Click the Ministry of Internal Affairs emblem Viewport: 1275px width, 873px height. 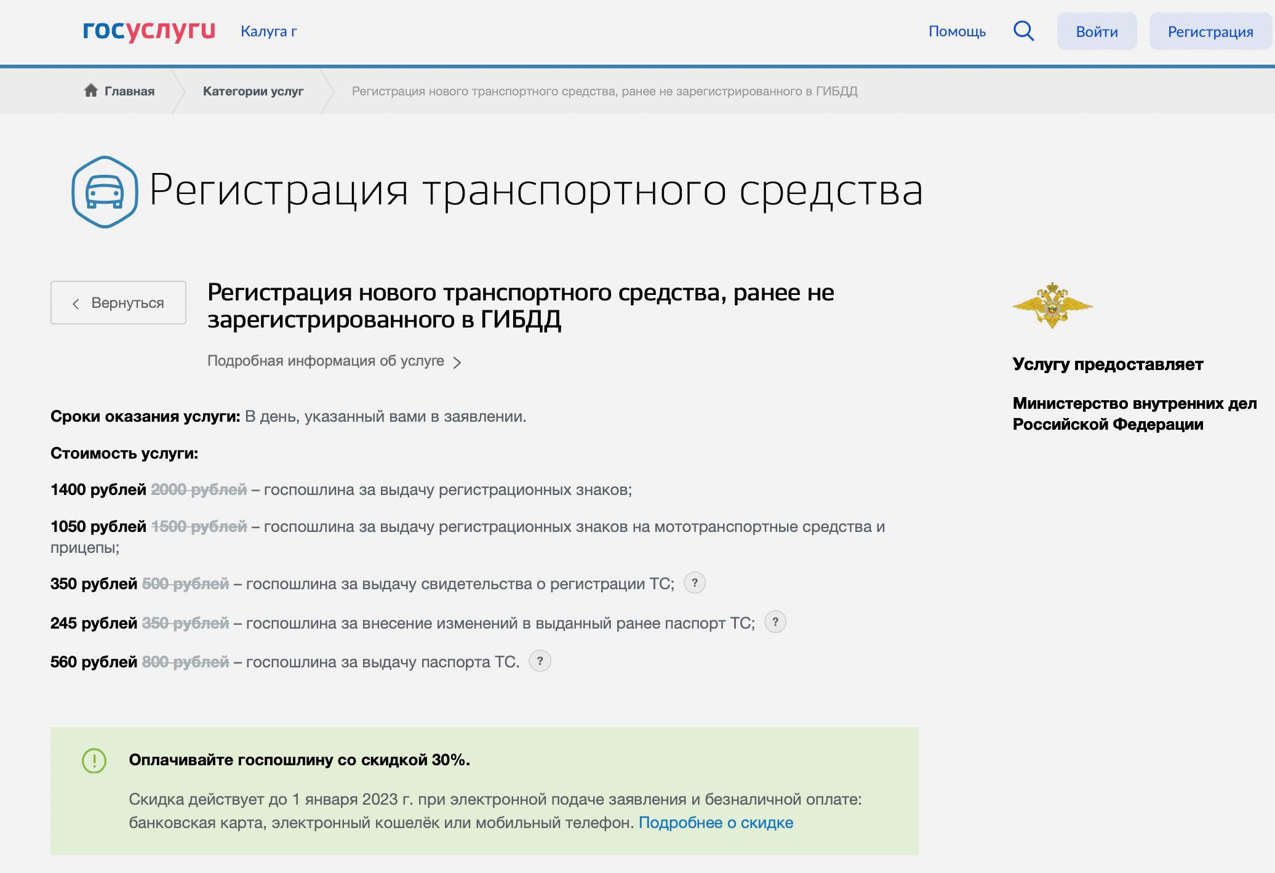[x=1052, y=305]
